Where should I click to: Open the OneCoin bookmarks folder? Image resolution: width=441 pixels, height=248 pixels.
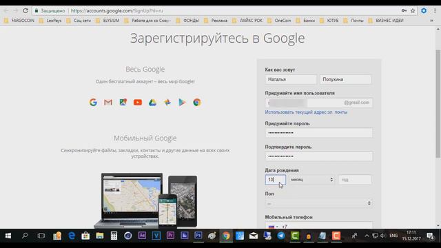[279, 21]
